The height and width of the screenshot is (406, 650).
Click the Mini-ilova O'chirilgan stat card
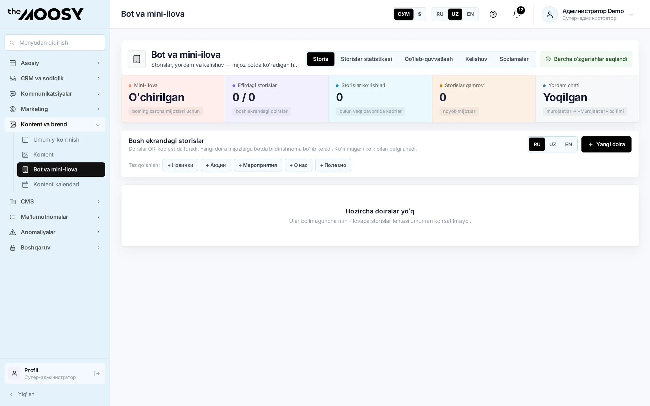173,99
